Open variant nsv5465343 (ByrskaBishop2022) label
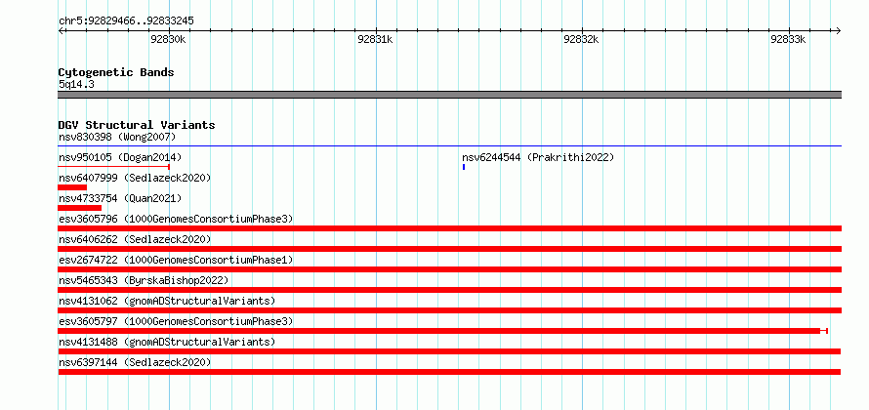This screenshot has width=869, height=410. (x=144, y=280)
